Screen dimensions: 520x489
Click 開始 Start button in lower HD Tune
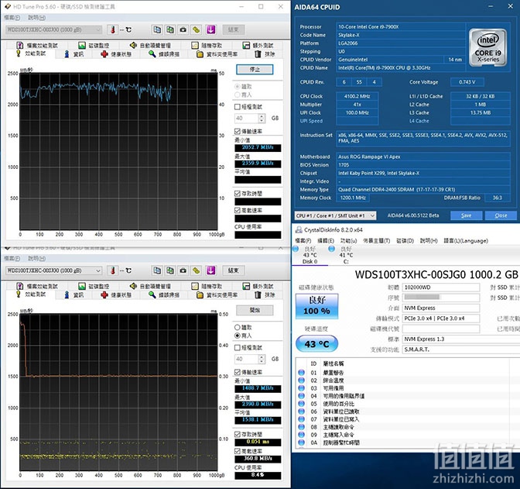tap(255, 310)
